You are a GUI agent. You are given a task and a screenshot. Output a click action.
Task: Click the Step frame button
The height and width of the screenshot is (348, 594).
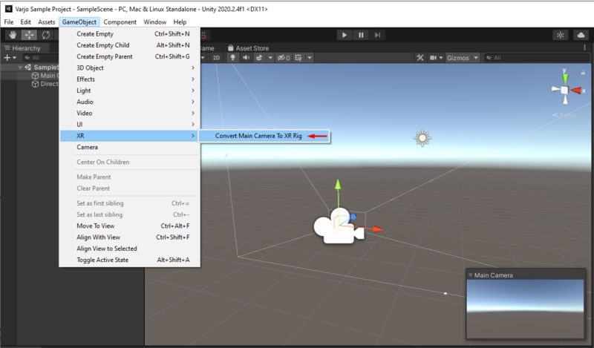point(377,35)
